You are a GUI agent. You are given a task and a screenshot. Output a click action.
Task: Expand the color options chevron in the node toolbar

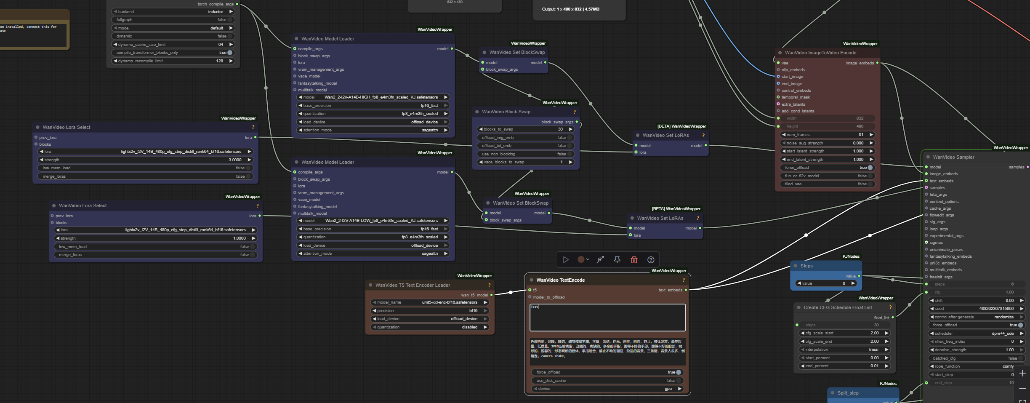(588, 260)
